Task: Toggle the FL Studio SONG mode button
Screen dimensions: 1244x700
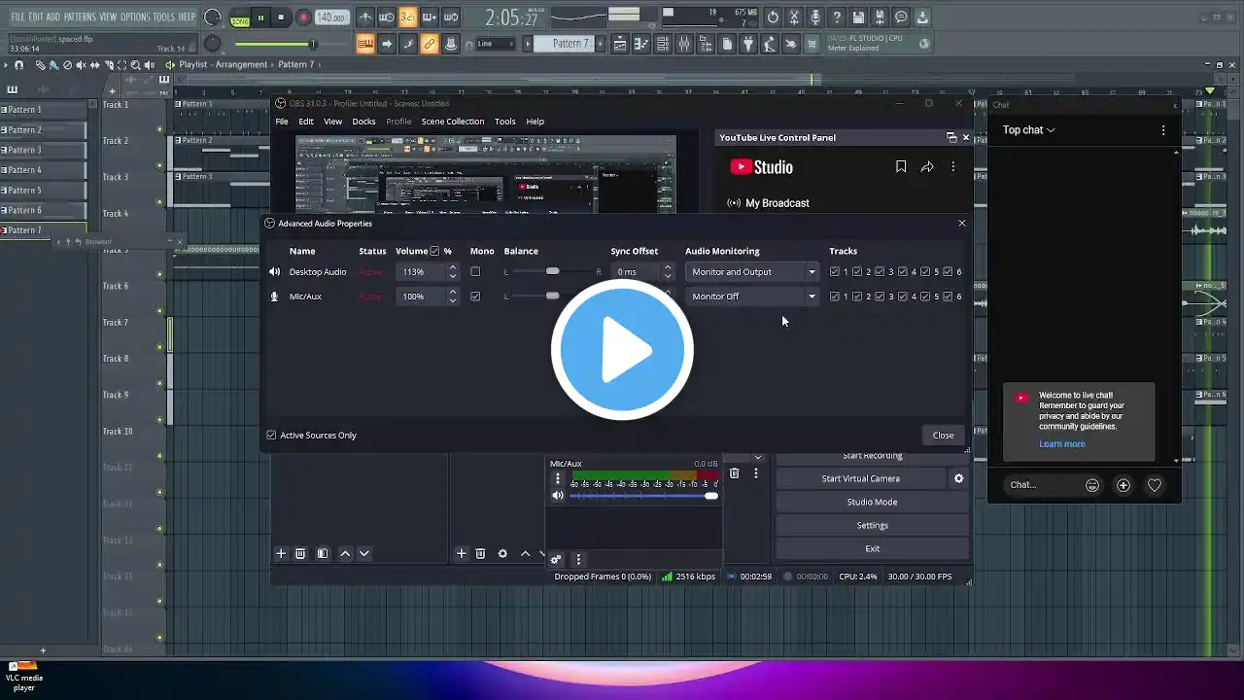Action: [x=239, y=18]
